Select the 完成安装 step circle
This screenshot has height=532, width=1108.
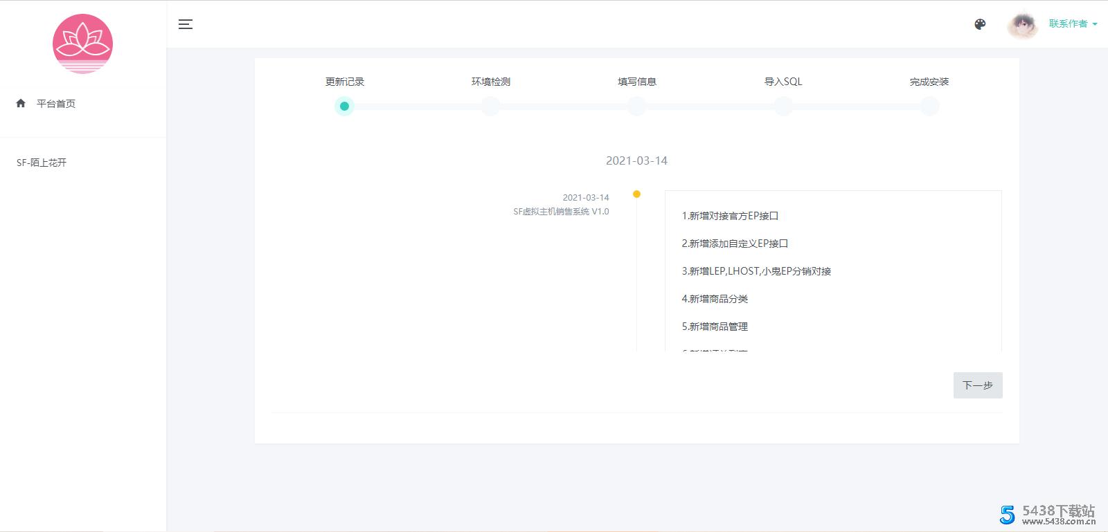point(929,107)
